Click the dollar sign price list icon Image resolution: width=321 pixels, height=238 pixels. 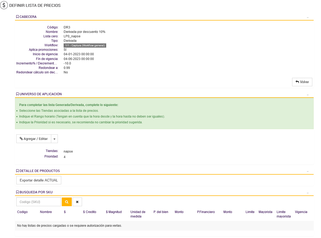pyautogui.click(x=4, y=5)
